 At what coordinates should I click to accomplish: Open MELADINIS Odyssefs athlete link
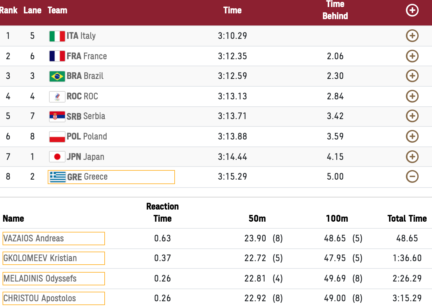click(x=54, y=279)
